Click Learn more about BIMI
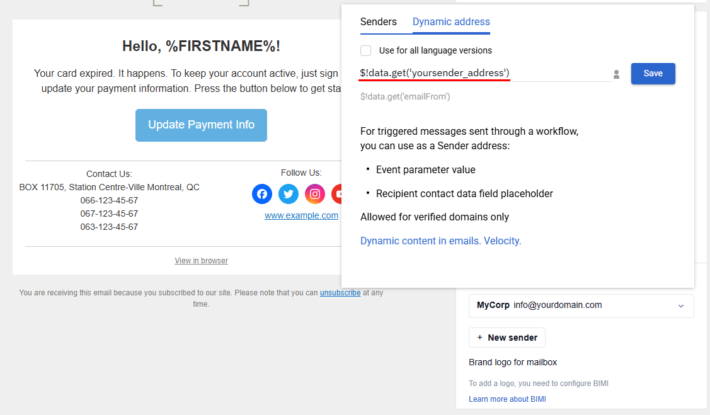Viewport: 710px width, 415px height. tap(507, 399)
